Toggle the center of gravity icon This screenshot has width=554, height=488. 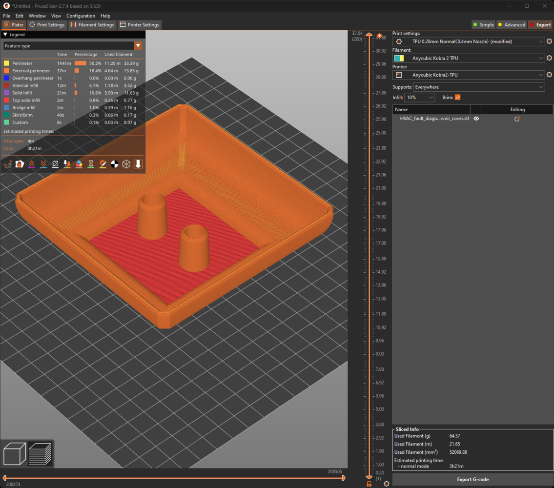pyautogui.click(x=115, y=164)
